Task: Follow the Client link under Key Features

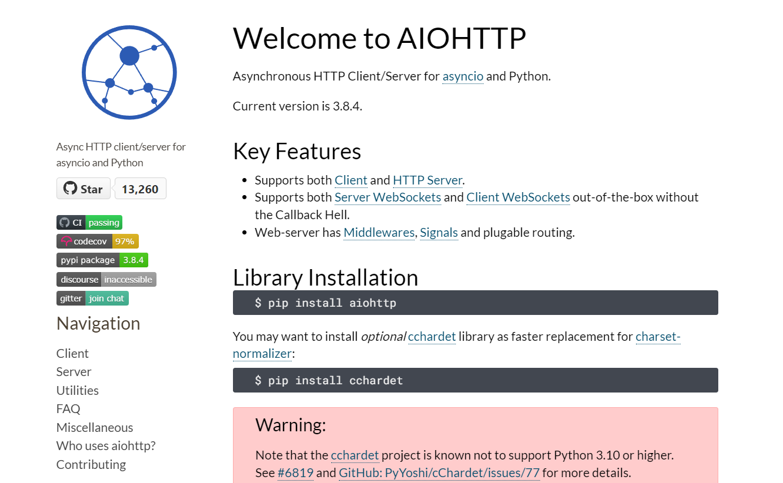Action: click(x=351, y=180)
